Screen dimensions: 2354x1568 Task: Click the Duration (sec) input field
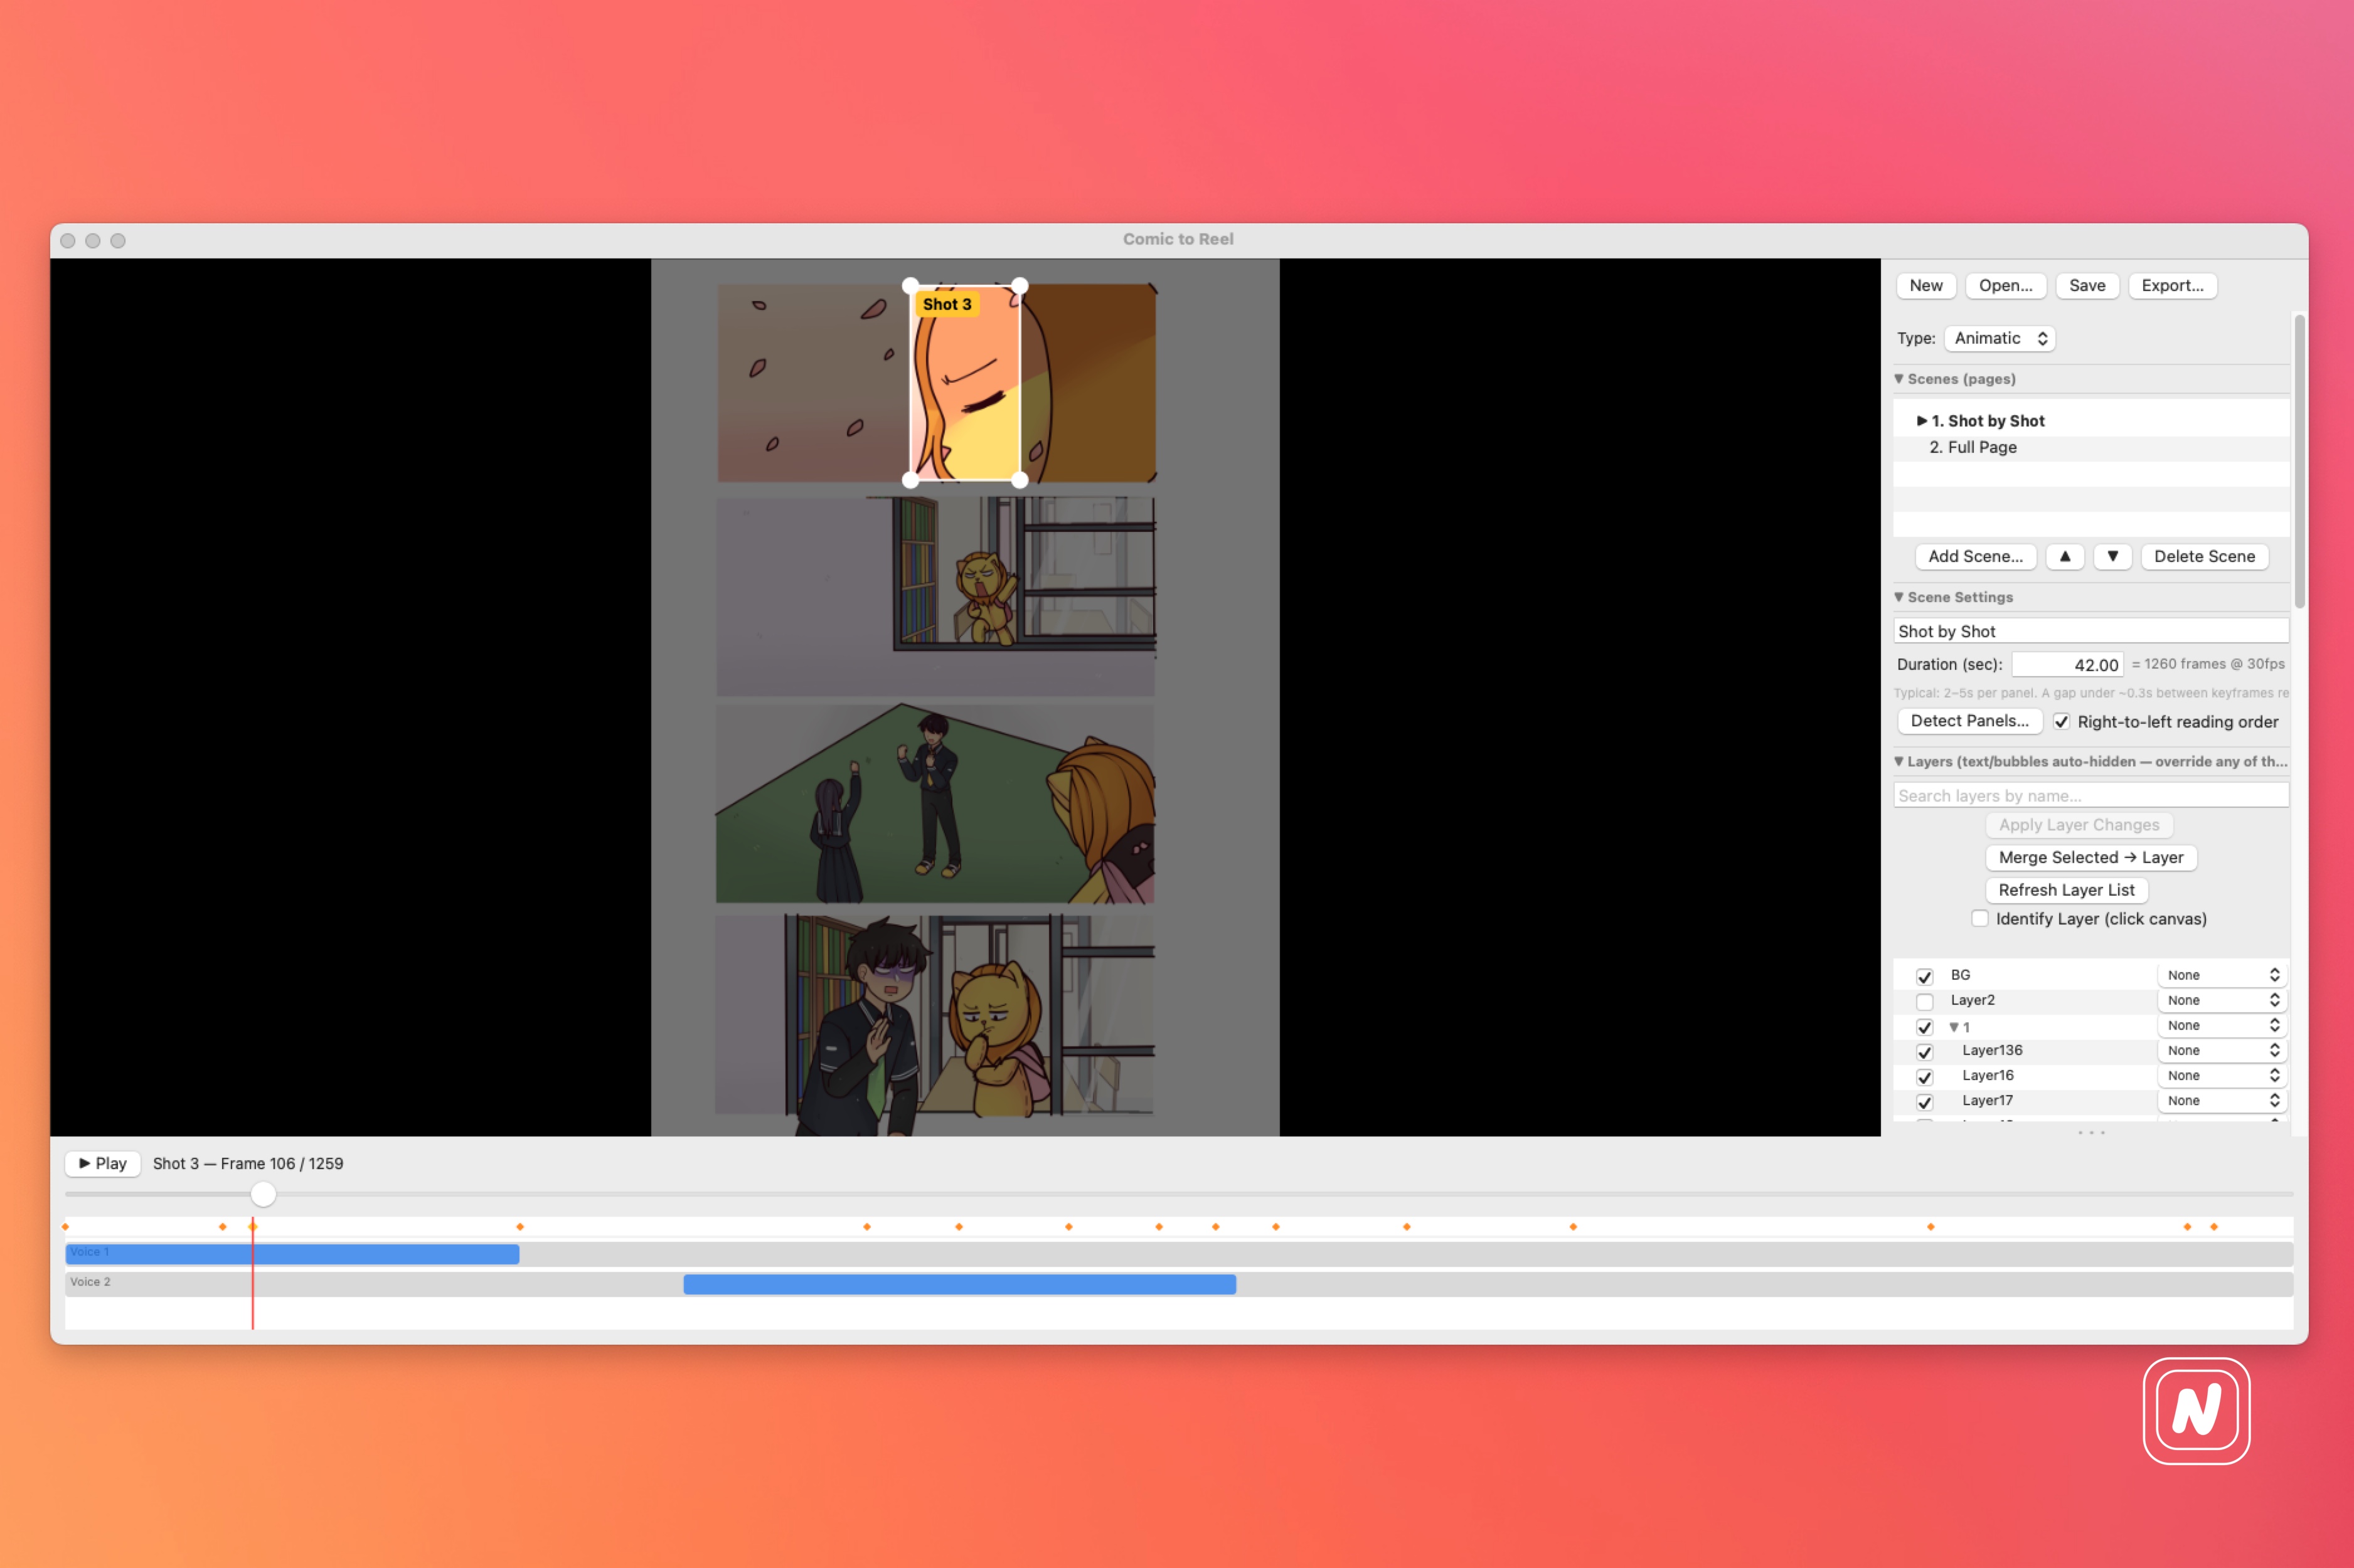click(2067, 664)
